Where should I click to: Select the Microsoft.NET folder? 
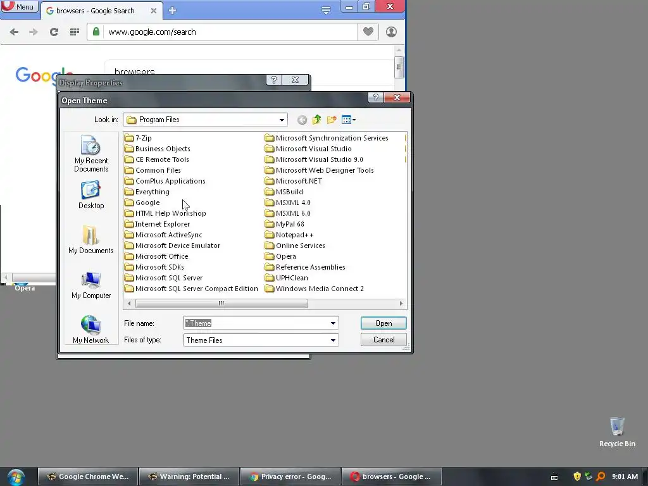coord(294,181)
